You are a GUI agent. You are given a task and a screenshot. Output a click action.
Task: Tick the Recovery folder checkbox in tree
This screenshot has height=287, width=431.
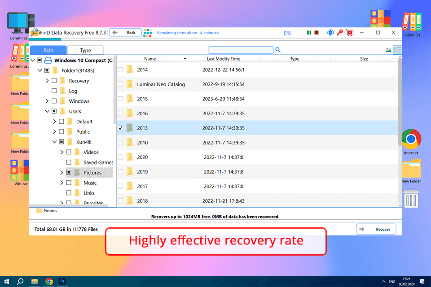click(x=54, y=81)
